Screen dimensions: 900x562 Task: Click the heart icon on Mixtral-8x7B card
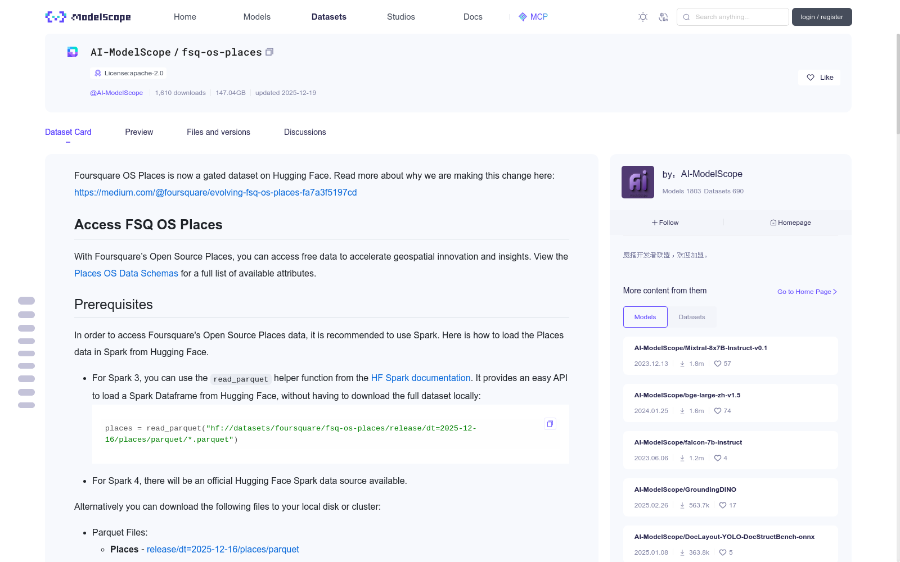(x=718, y=364)
